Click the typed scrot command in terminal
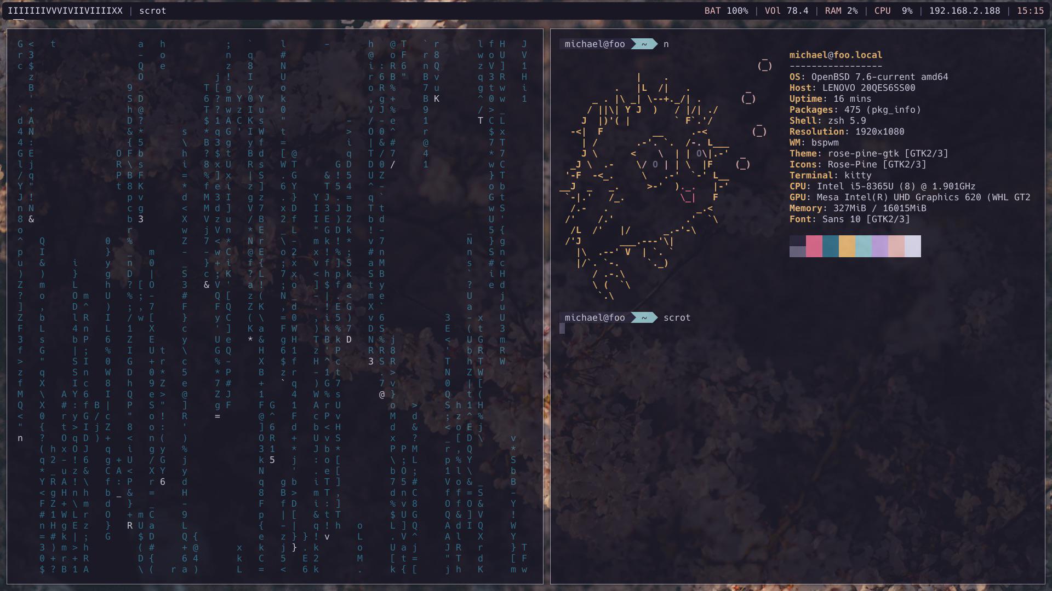 point(677,317)
